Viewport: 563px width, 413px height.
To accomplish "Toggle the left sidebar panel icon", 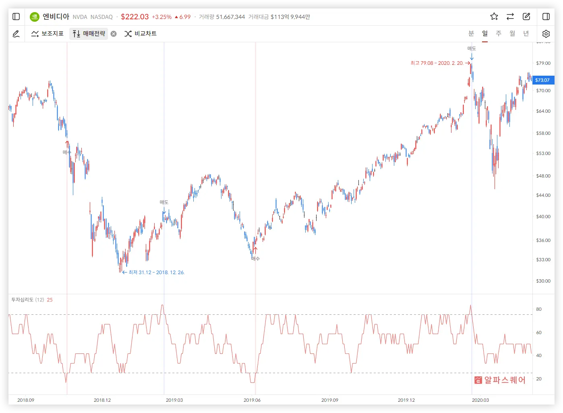I will click(16, 17).
